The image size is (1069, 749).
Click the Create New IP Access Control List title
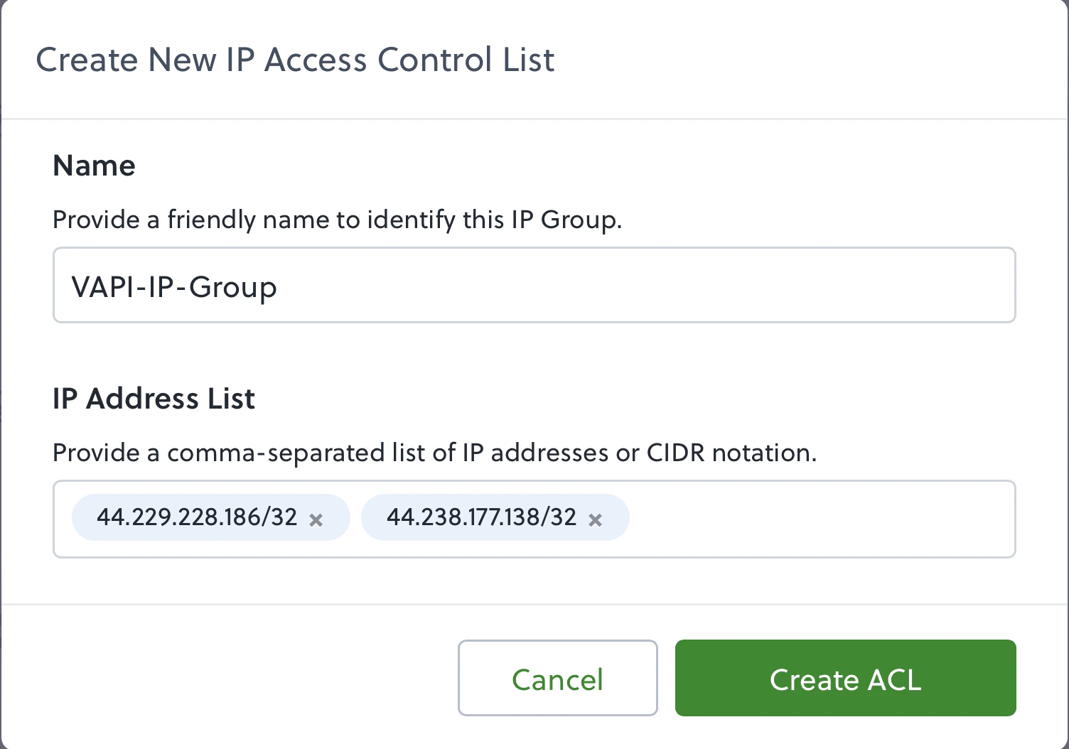[296, 60]
